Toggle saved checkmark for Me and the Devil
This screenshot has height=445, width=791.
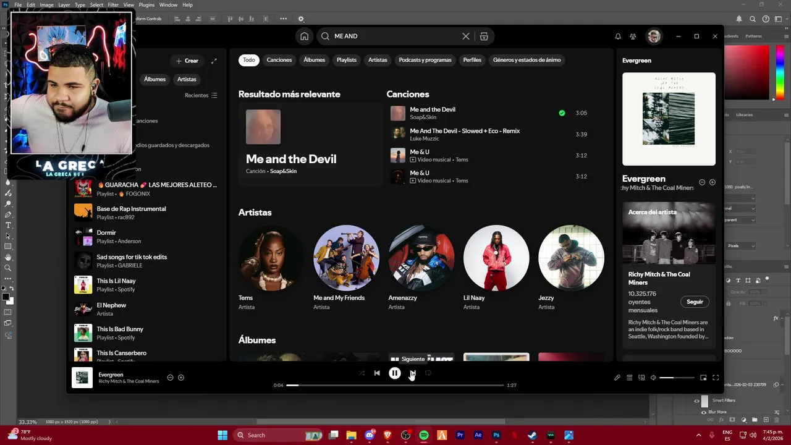tap(562, 113)
